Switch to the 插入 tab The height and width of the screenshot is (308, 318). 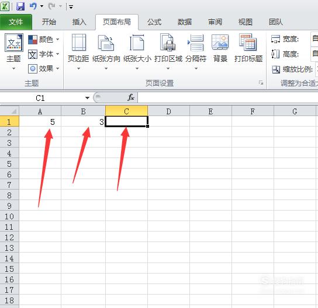point(79,22)
